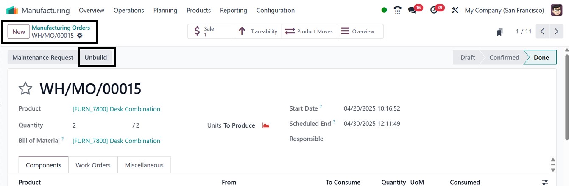Open the phone VoIP icon

click(x=397, y=10)
